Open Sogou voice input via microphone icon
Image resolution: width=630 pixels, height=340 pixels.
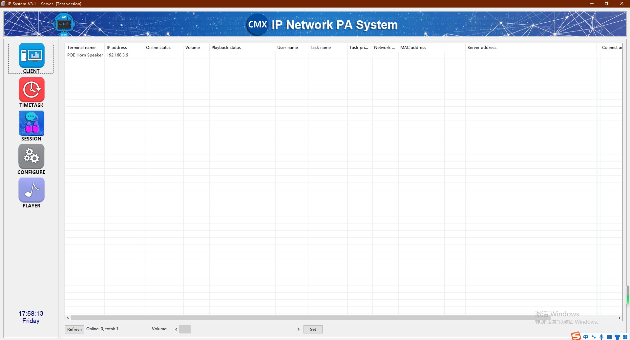pos(601,337)
